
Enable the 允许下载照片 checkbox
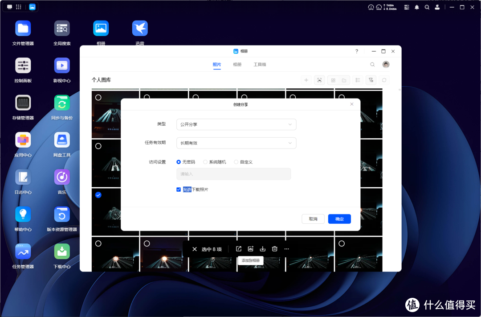click(x=179, y=189)
